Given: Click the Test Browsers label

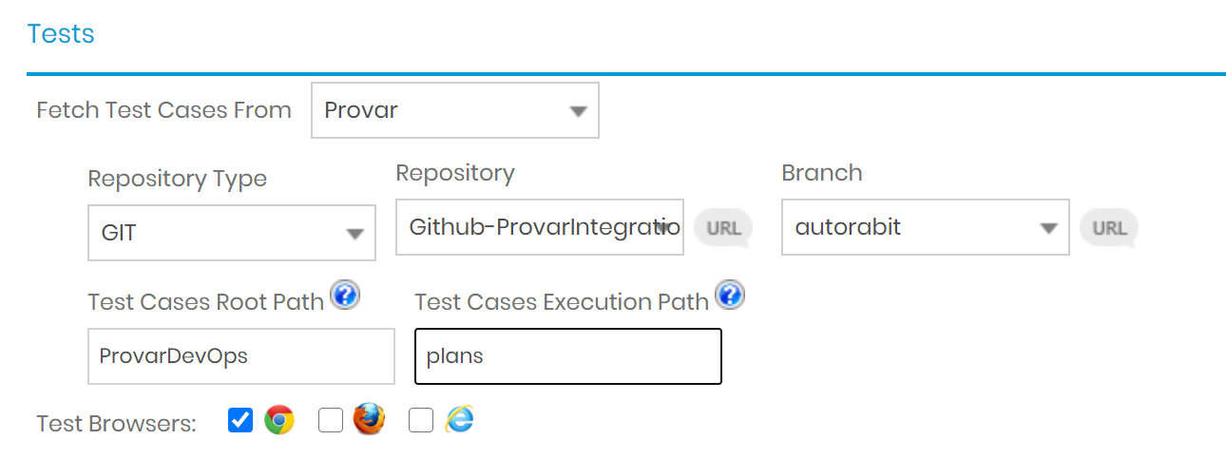Looking at the screenshot, I should pyautogui.click(x=116, y=424).
